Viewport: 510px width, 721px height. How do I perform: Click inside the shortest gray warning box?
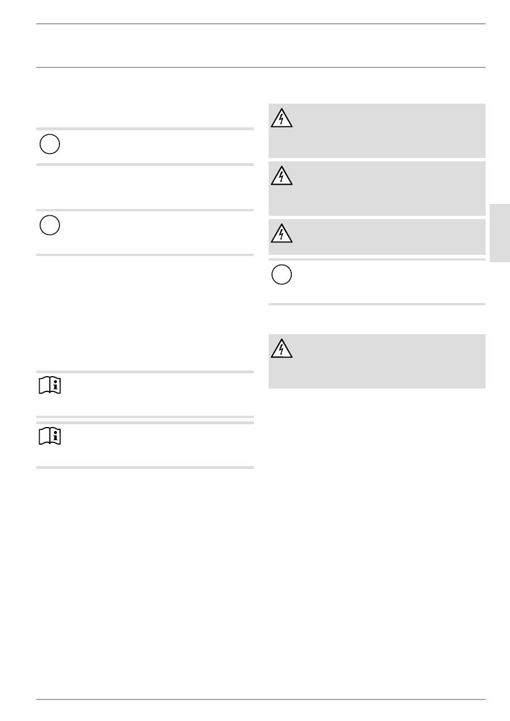tap(385, 237)
